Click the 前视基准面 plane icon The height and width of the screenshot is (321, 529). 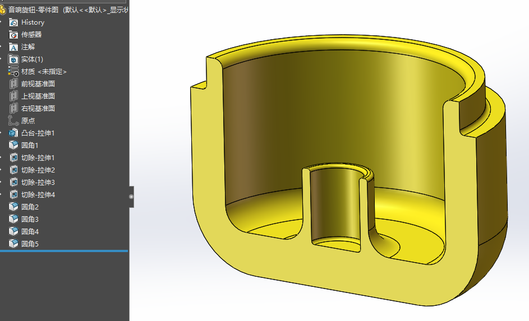pyautogui.click(x=13, y=83)
